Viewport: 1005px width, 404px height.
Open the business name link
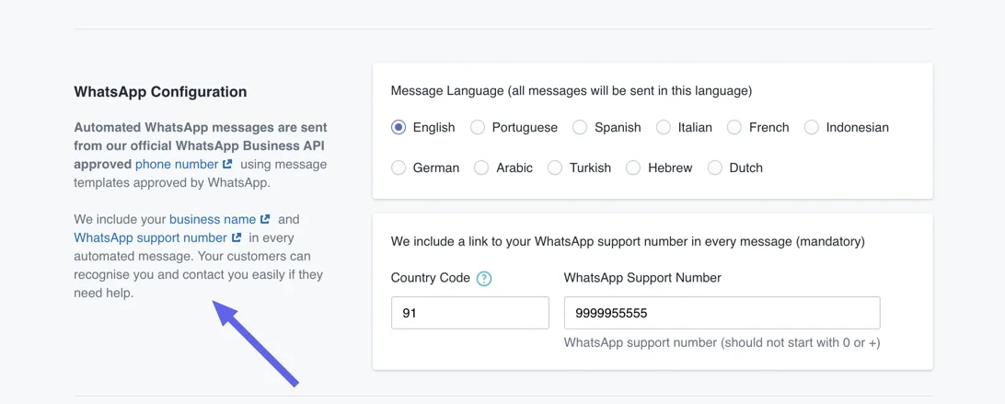pos(213,219)
